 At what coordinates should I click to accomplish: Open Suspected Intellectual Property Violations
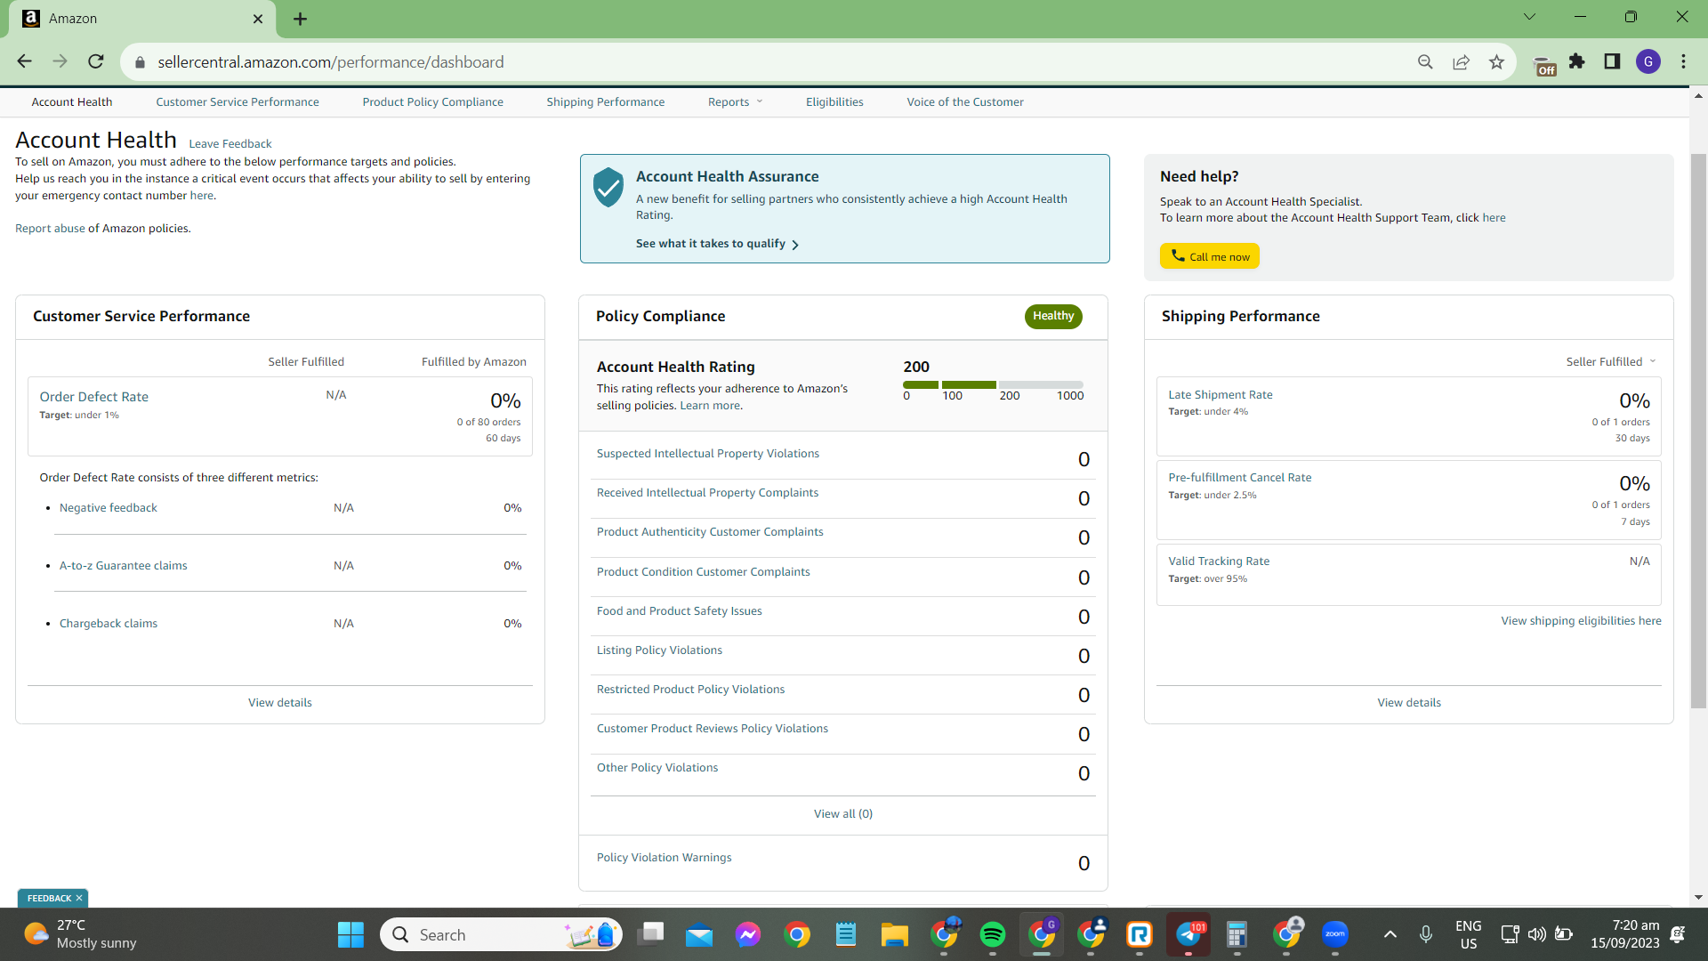coord(708,454)
